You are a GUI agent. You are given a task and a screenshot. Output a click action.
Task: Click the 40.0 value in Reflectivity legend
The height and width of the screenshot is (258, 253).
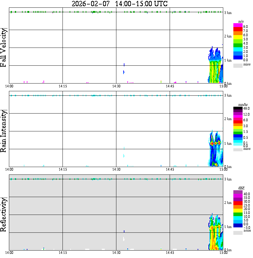(x=246, y=194)
